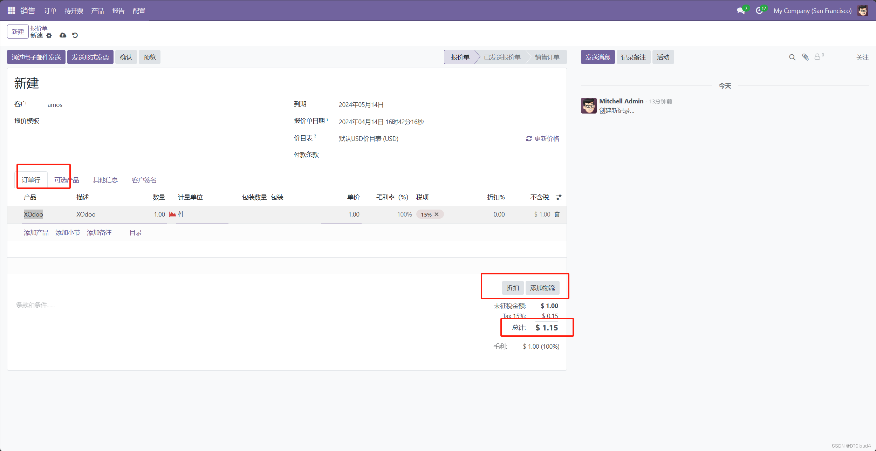Search chatter messages magnifier icon

tap(792, 57)
